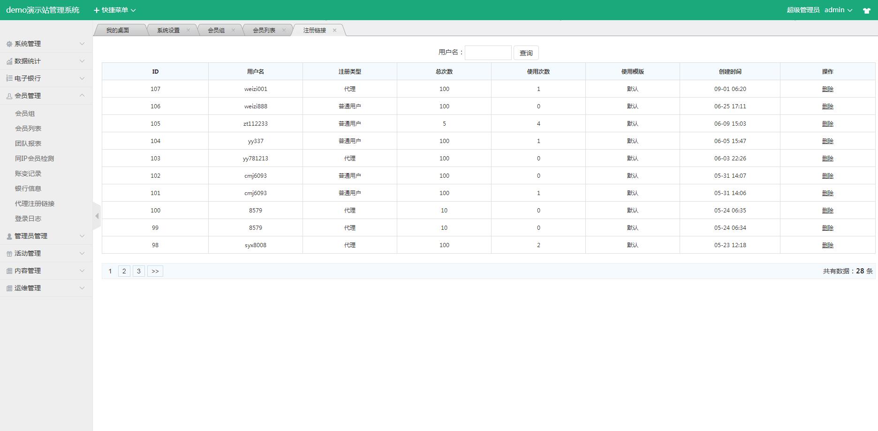The height and width of the screenshot is (431, 878).
Task: Click the admin icon beside 管理员管理
Action: [x=9, y=236]
